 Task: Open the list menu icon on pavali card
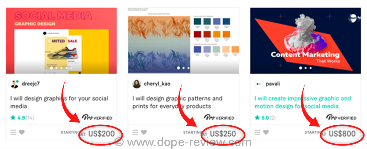[x=258, y=132]
